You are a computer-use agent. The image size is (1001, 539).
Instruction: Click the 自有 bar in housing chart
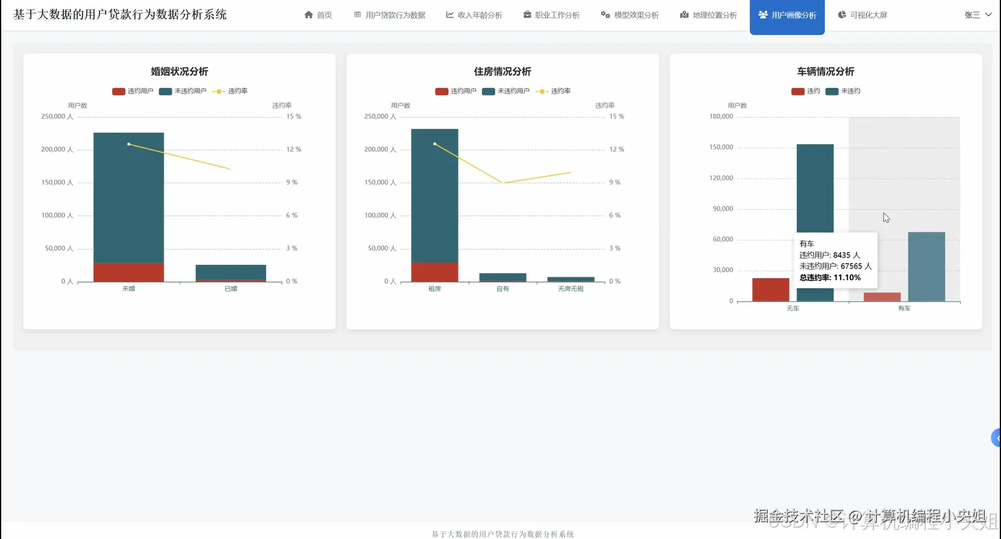(503, 277)
